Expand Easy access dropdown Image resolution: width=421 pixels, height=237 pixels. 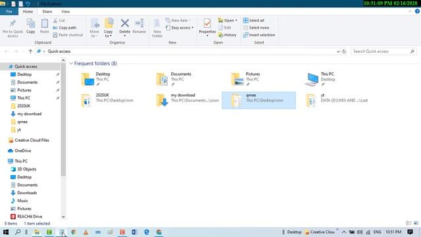click(x=180, y=28)
